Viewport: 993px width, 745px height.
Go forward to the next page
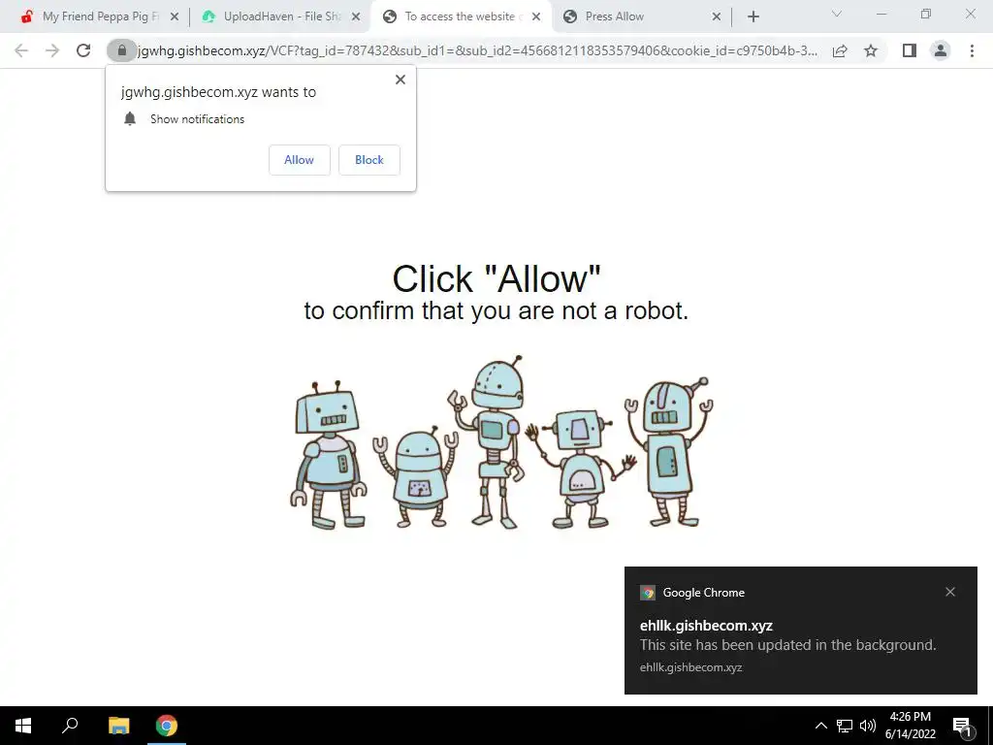[x=52, y=50]
